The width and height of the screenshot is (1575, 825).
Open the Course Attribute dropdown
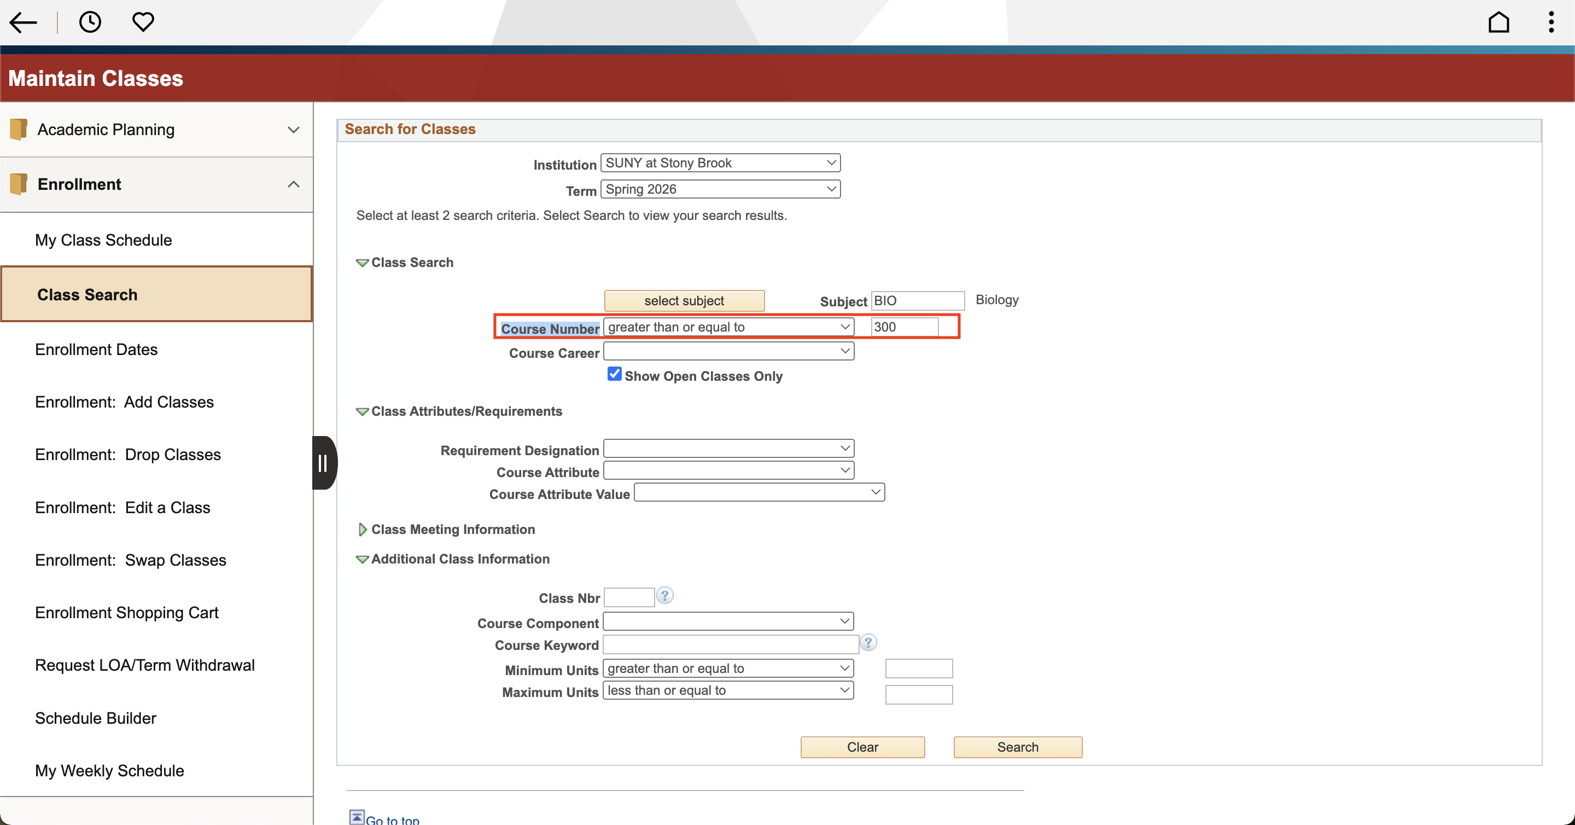pyautogui.click(x=728, y=470)
